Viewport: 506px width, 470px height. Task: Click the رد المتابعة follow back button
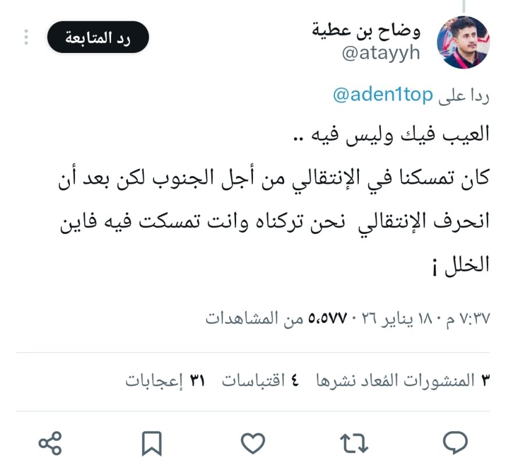(x=98, y=37)
